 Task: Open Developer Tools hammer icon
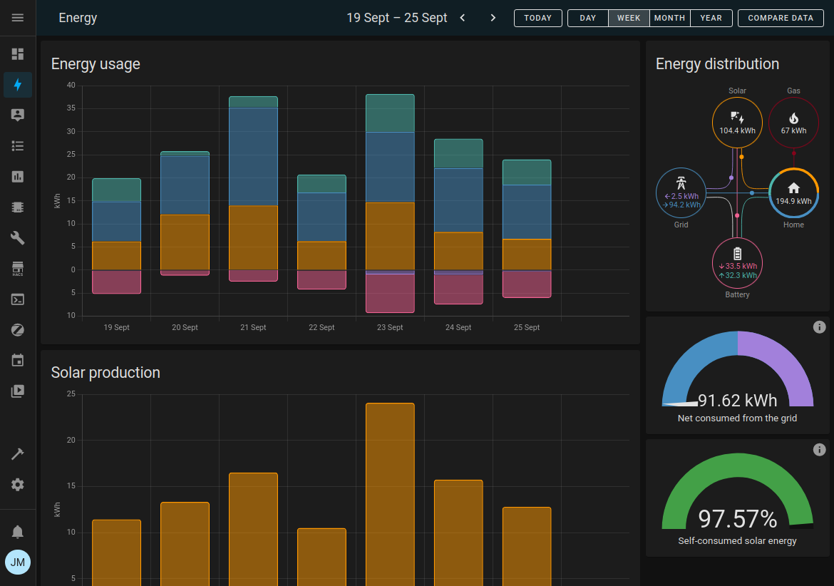[x=18, y=454]
